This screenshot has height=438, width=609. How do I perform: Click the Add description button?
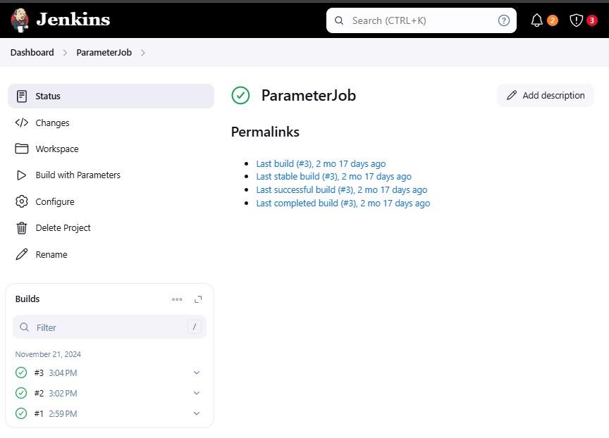(545, 95)
